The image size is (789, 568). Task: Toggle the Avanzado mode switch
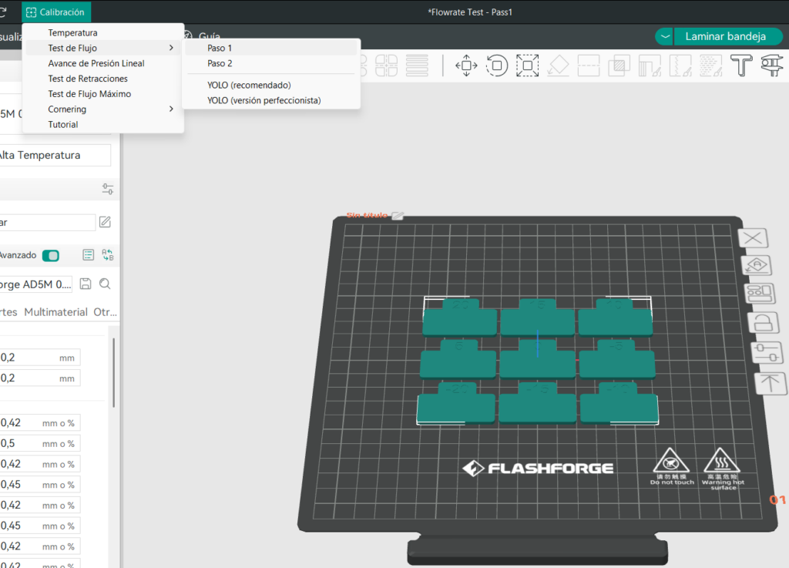pyautogui.click(x=50, y=255)
